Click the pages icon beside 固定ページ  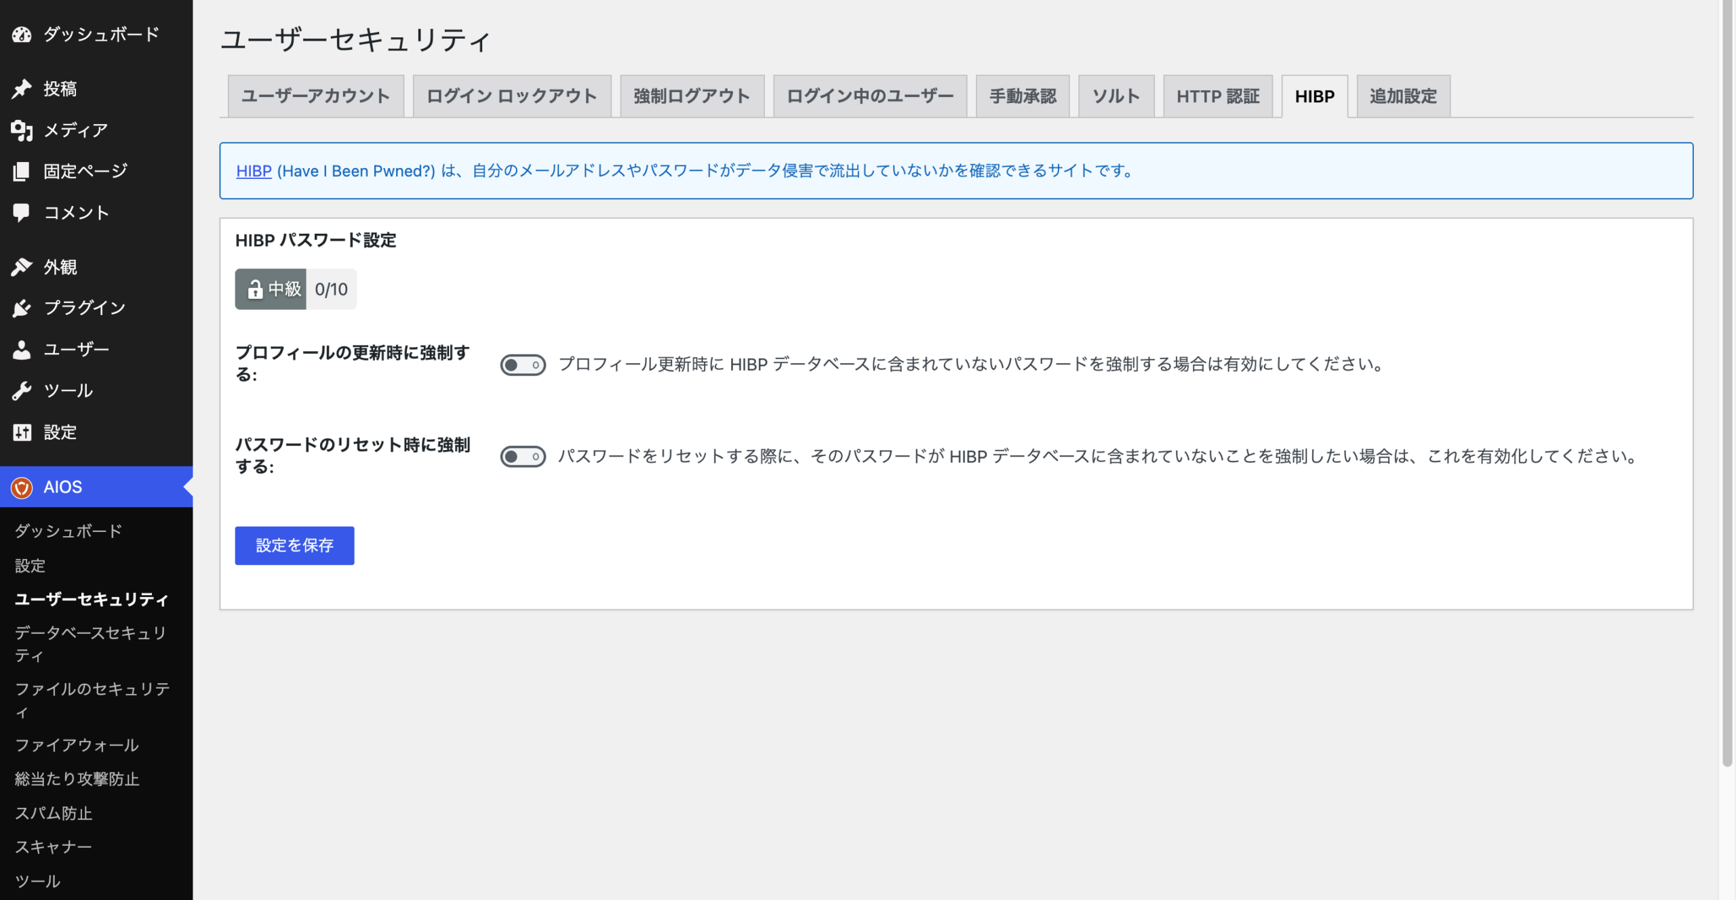(22, 171)
